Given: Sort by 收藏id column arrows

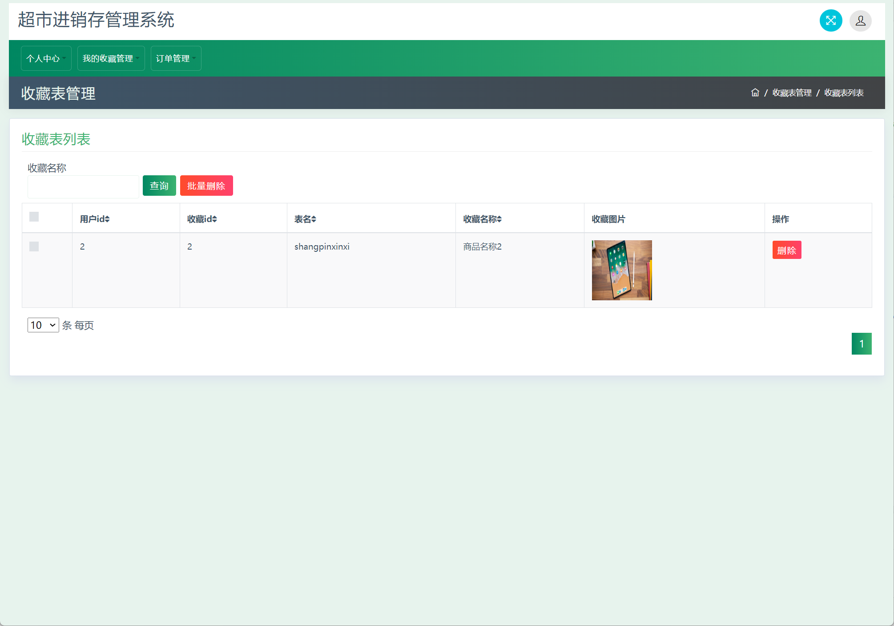Looking at the screenshot, I should point(215,219).
